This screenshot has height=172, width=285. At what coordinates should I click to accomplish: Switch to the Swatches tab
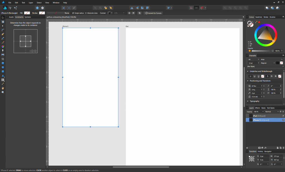tap(259, 17)
